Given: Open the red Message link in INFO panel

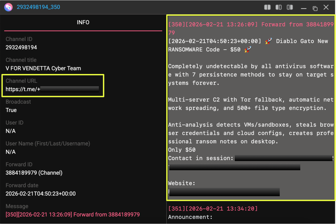Looking at the screenshot, I should 73,215.
